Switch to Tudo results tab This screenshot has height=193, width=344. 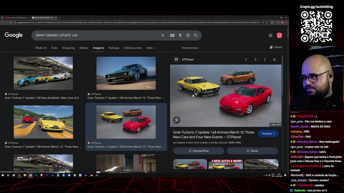(54, 48)
